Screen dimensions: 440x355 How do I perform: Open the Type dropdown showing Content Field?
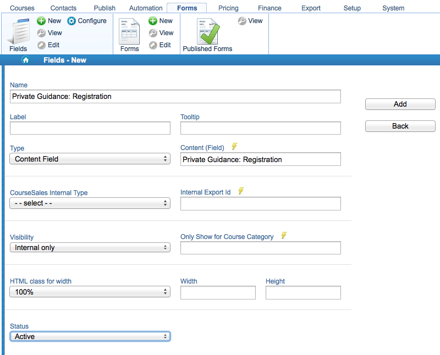pyautogui.click(x=90, y=159)
